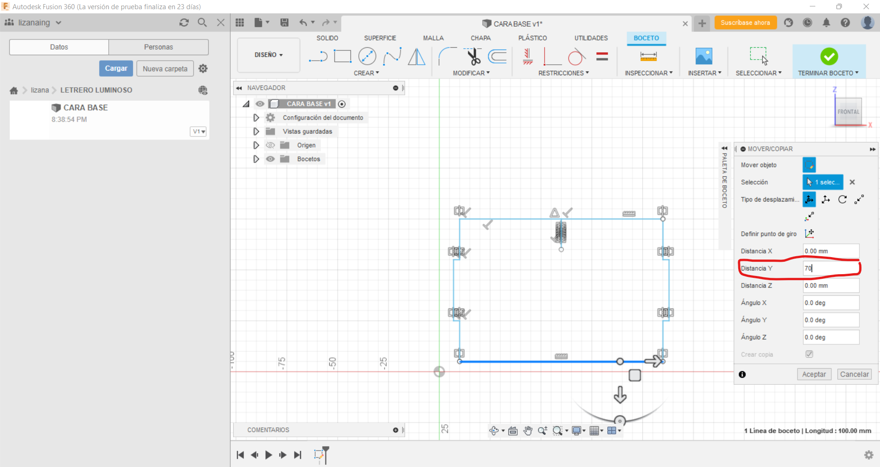Switch to the CHAPA tab

(480, 38)
